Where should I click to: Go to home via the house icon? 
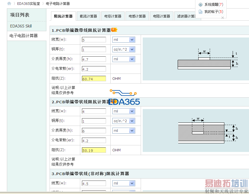point(9,3)
